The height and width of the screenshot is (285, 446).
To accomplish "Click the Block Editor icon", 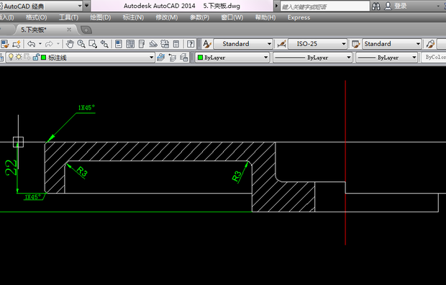I will pyautogui.click(x=17, y=44).
